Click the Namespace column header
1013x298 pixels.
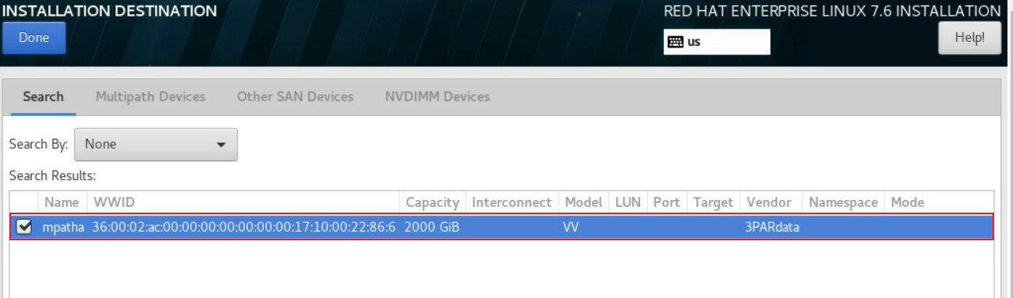[x=843, y=202]
